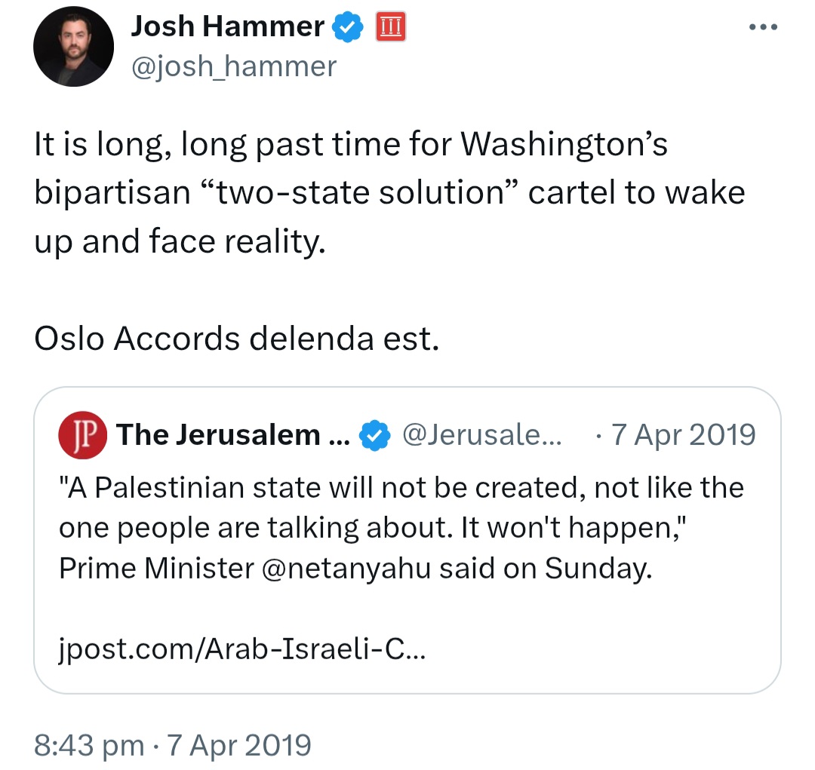Select the 'Oslo Accords delenda est.' line
The height and width of the screenshot is (770, 815).
point(236,339)
